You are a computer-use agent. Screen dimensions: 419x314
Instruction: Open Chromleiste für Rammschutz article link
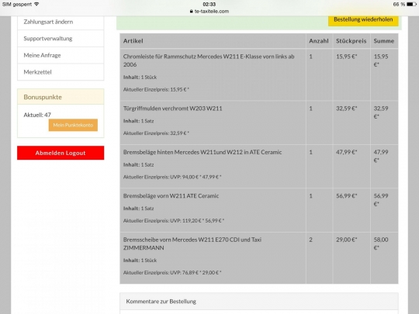(209, 60)
